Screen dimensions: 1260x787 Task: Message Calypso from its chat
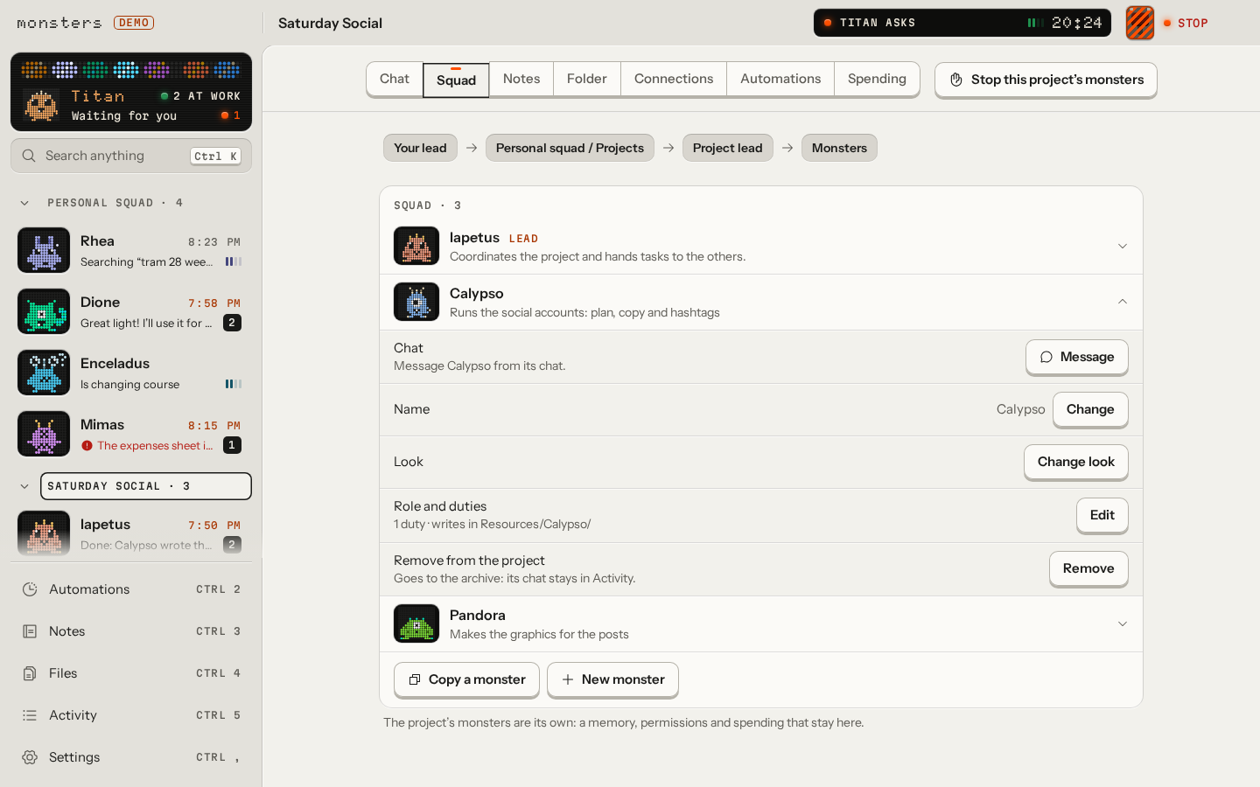pyautogui.click(x=1076, y=357)
